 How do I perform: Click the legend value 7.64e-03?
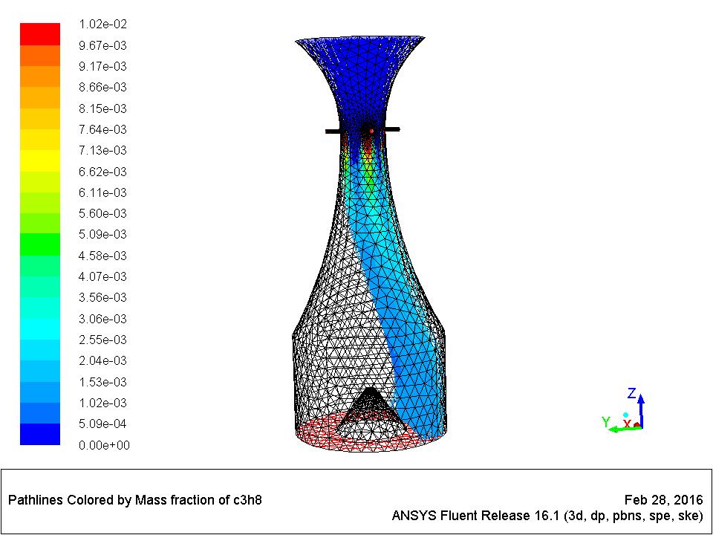point(102,129)
